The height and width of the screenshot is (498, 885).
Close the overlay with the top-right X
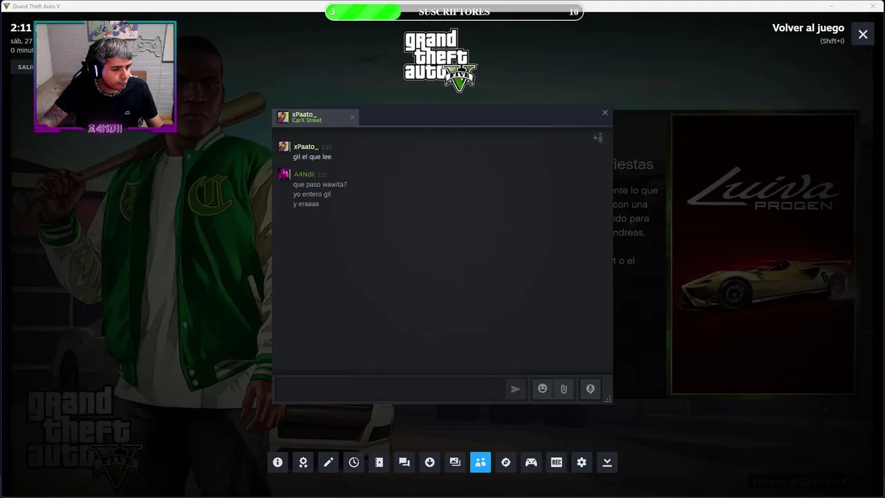pos(863,34)
